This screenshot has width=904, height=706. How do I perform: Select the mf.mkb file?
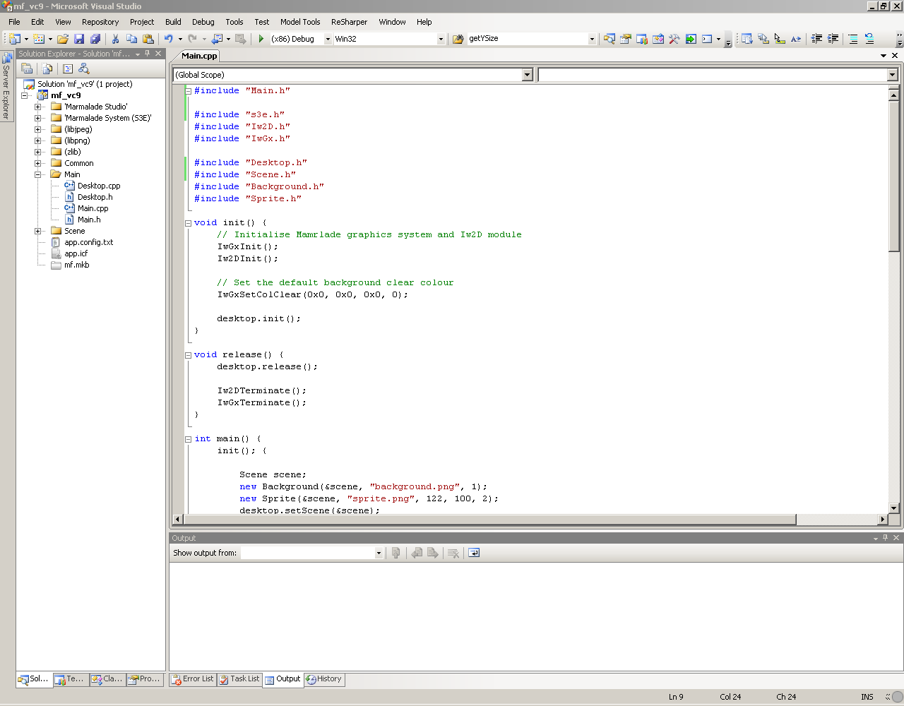(x=76, y=265)
